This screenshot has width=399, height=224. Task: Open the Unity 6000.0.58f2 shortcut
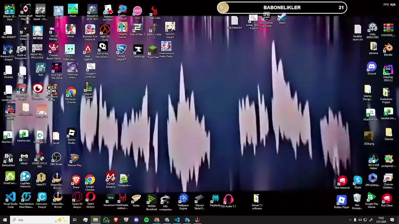point(373,31)
